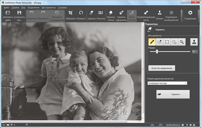Click the vertical scrollbar down arrow
The width and height of the screenshot is (201, 128).
point(143,118)
